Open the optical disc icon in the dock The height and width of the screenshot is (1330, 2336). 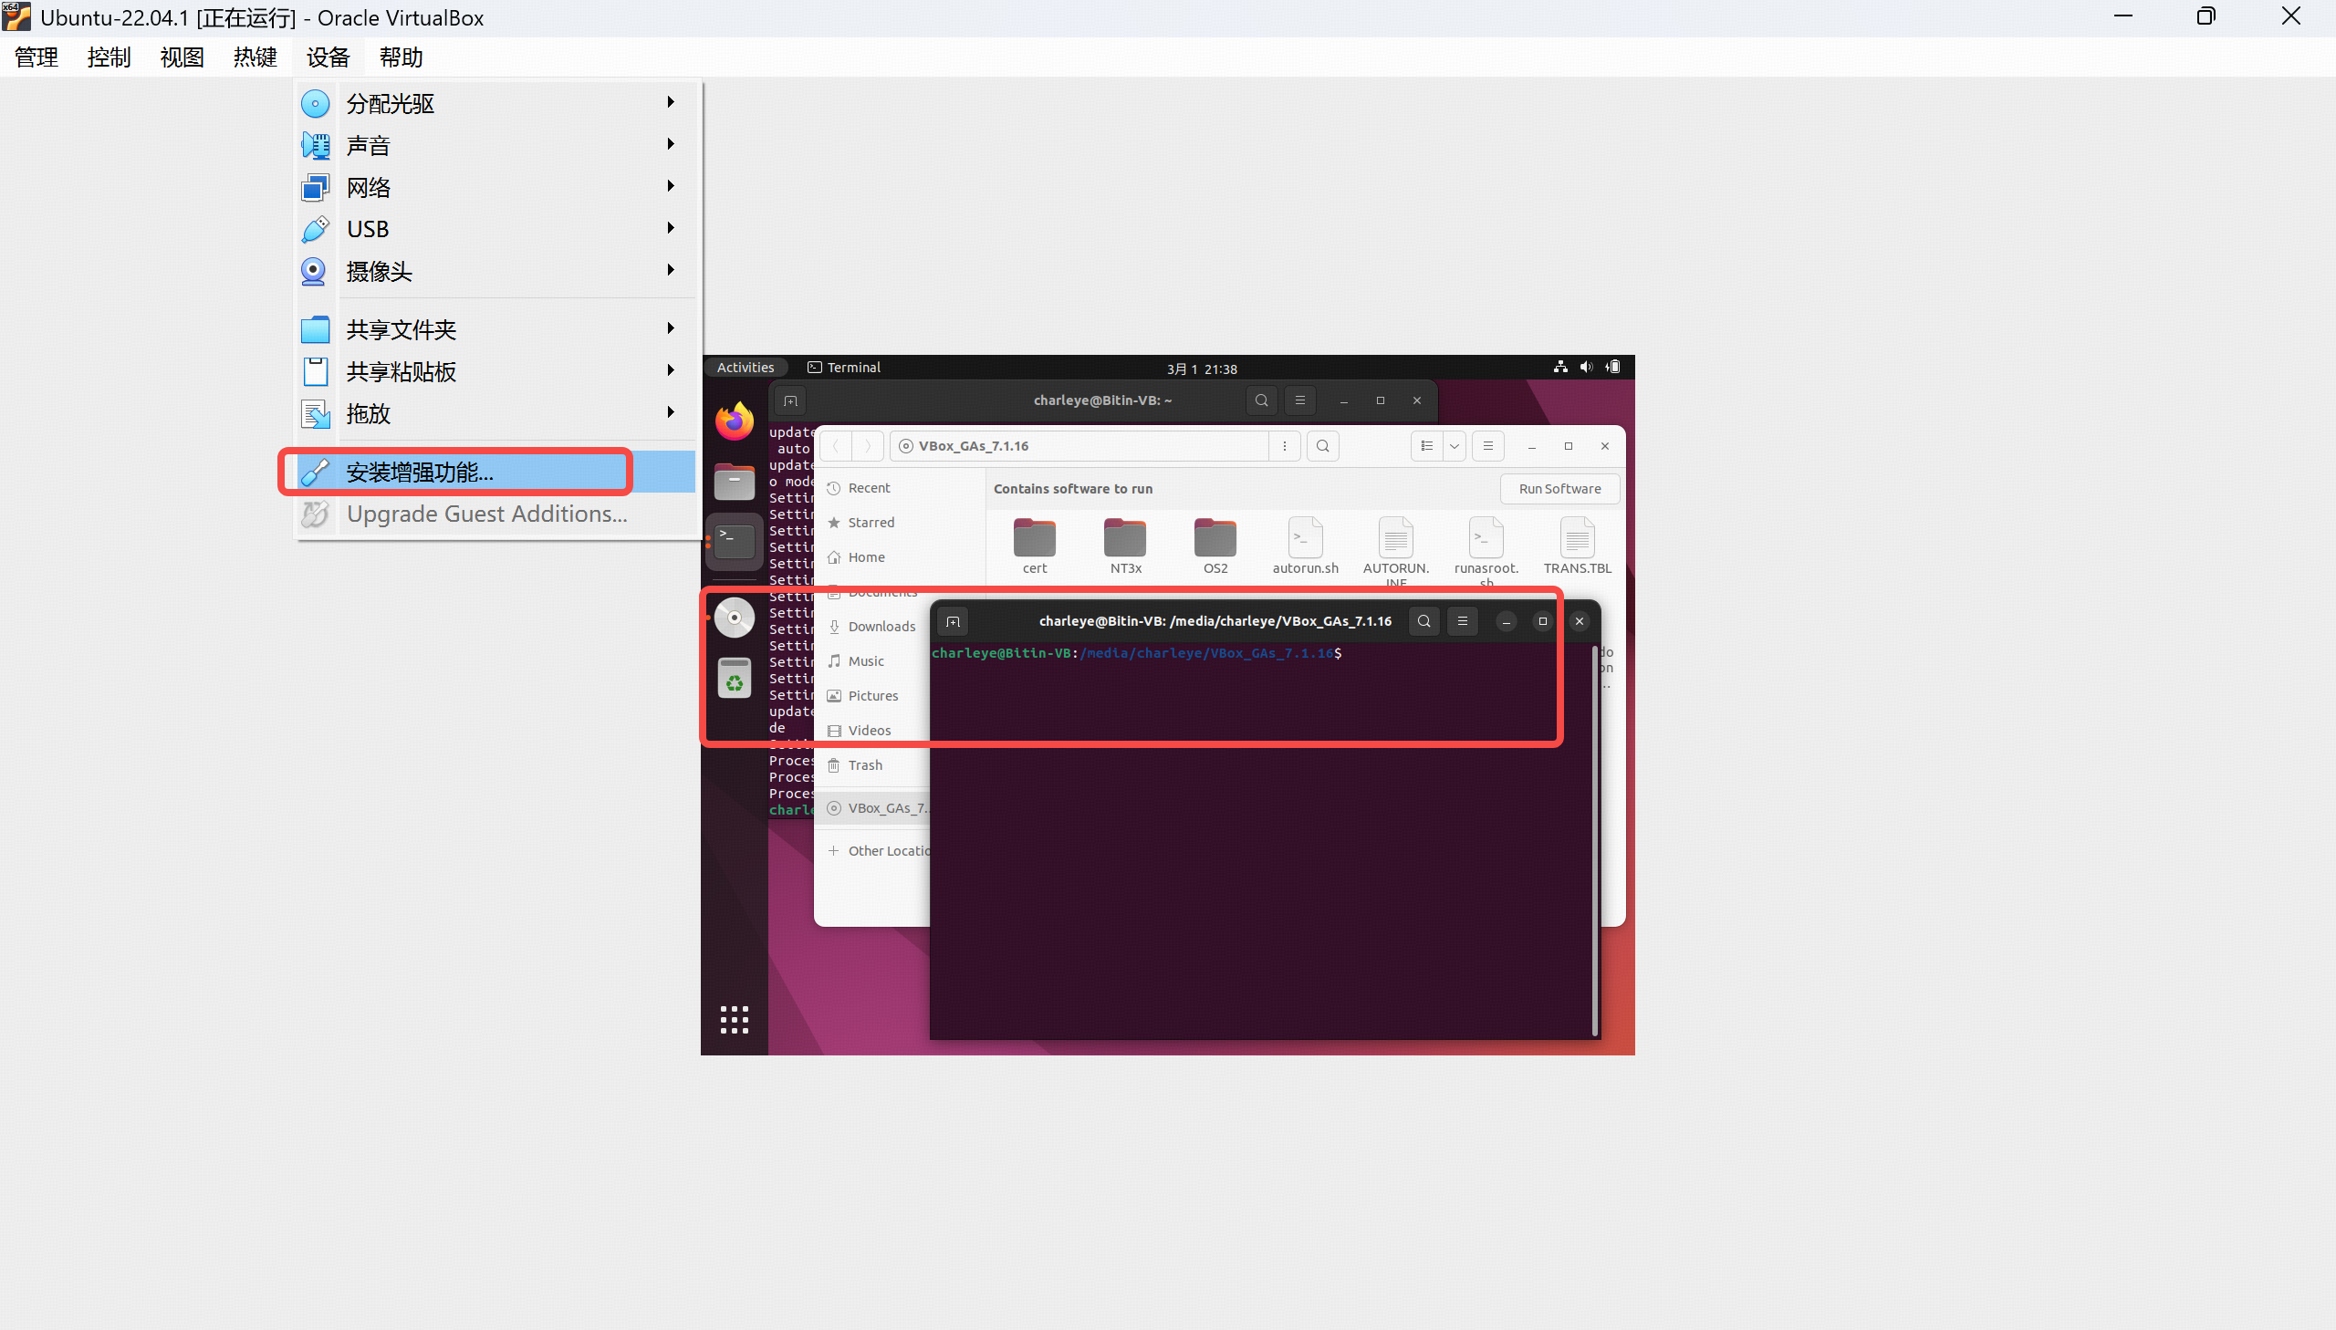(x=734, y=618)
